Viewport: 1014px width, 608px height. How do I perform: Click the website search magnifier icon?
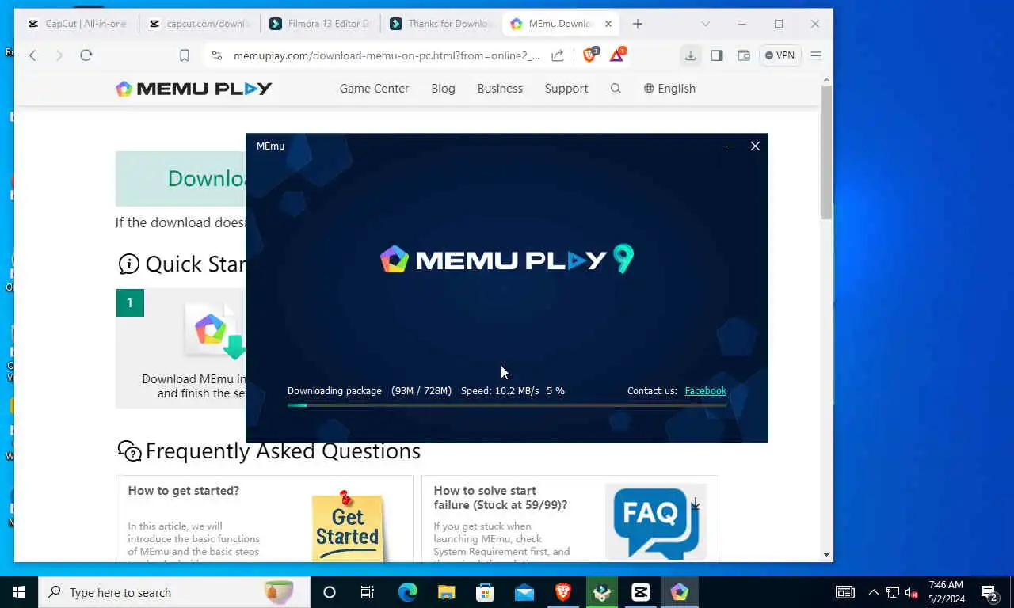coord(616,89)
